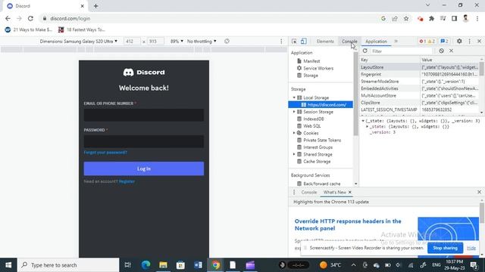Hide the Screencastify sharing bar
Viewport: 485px width, 272px height.
[x=471, y=248]
